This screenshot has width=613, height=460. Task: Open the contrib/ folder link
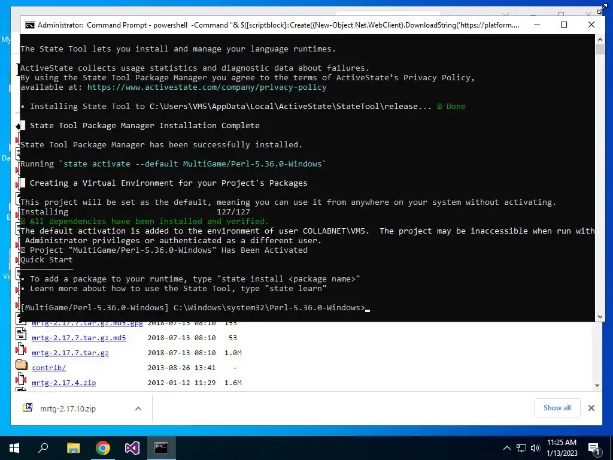point(49,368)
